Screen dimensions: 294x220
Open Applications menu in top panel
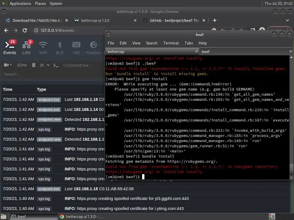(20, 3)
